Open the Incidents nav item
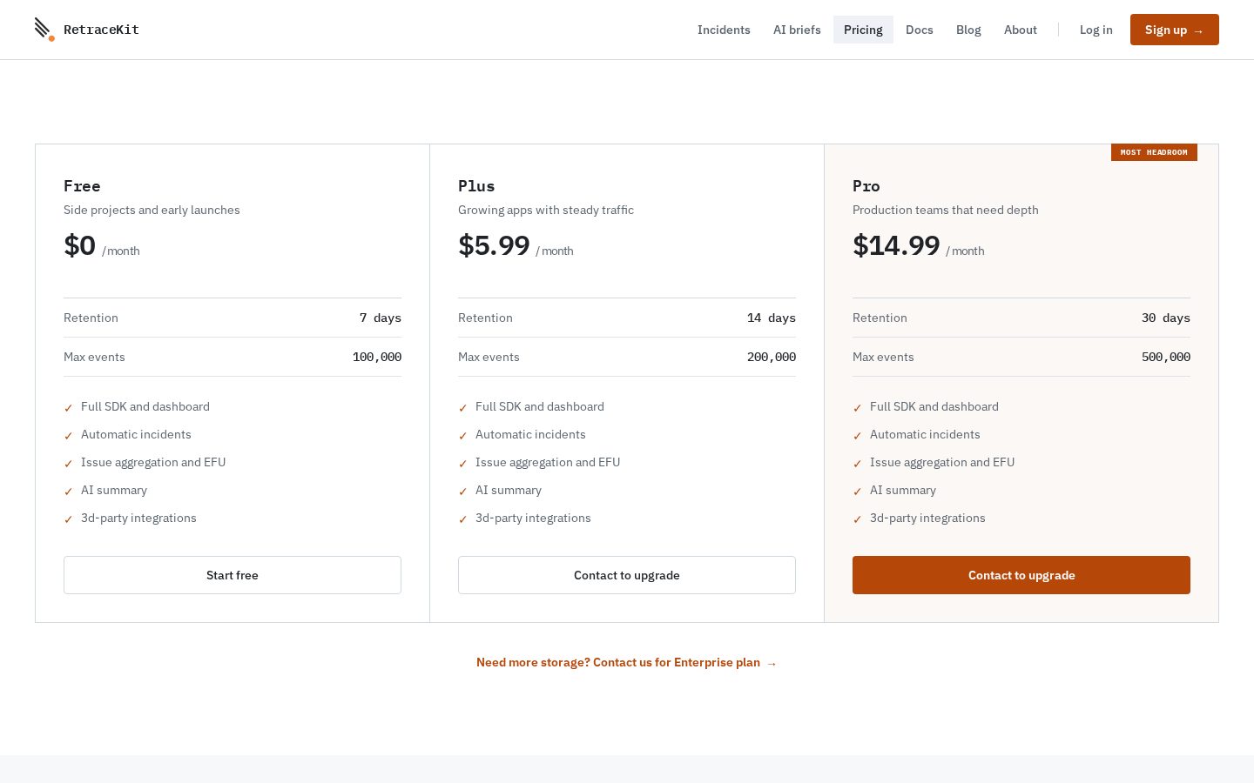Viewport: 1254px width, 783px height. [724, 30]
